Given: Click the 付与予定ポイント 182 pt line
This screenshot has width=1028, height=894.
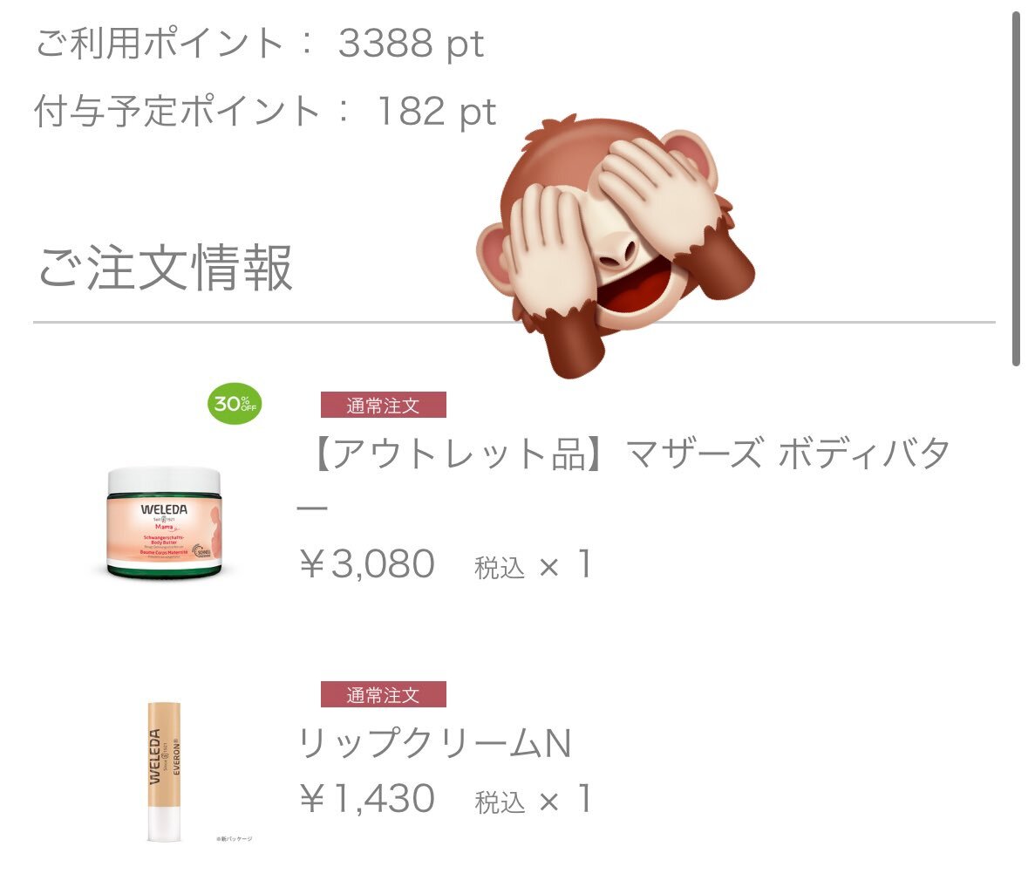Looking at the screenshot, I should 266,112.
